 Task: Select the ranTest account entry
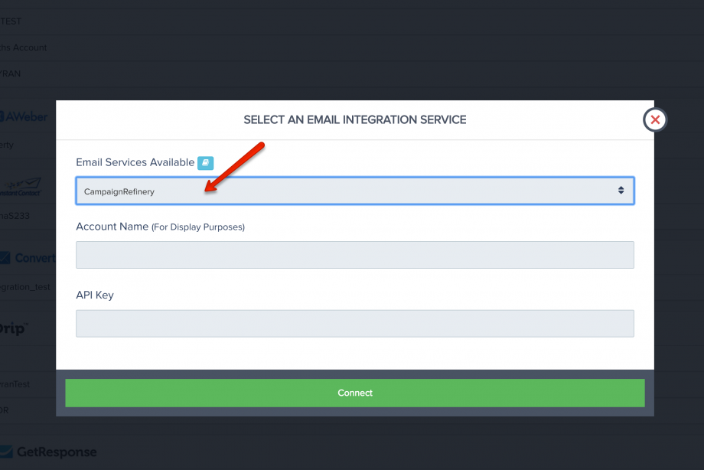15,384
